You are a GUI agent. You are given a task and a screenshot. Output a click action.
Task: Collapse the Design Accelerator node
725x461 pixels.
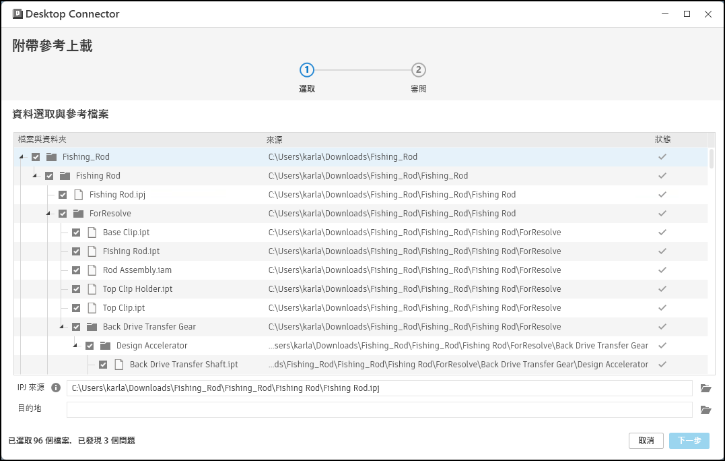click(x=75, y=346)
